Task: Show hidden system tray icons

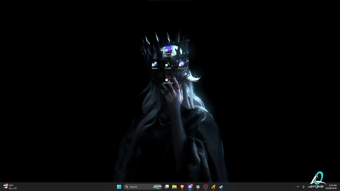Action: [x=298, y=187]
